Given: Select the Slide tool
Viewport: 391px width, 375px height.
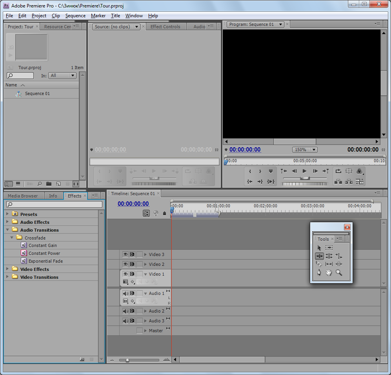Looking at the screenshot, I should pos(339,264).
